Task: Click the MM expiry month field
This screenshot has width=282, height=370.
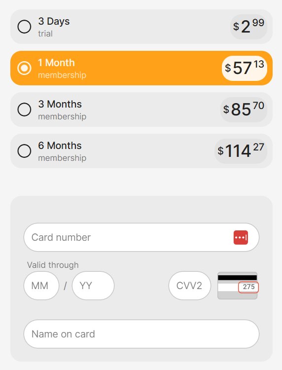Action: coord(41,286)
